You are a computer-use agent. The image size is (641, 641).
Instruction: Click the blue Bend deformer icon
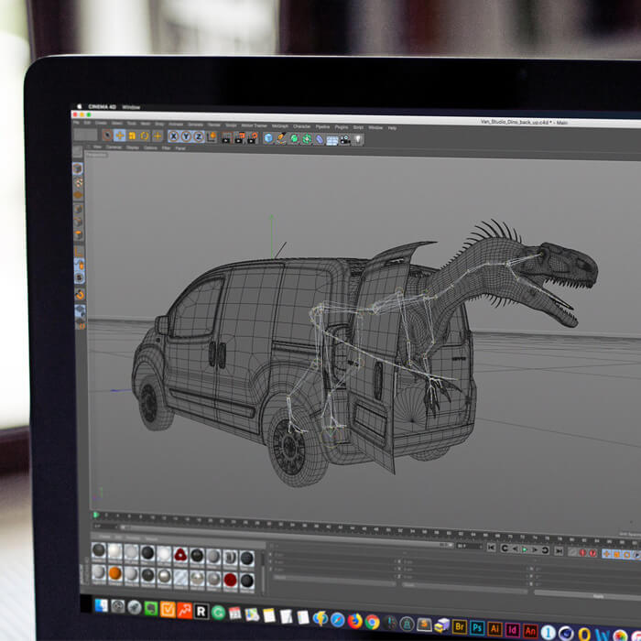[x=320, y=140]
